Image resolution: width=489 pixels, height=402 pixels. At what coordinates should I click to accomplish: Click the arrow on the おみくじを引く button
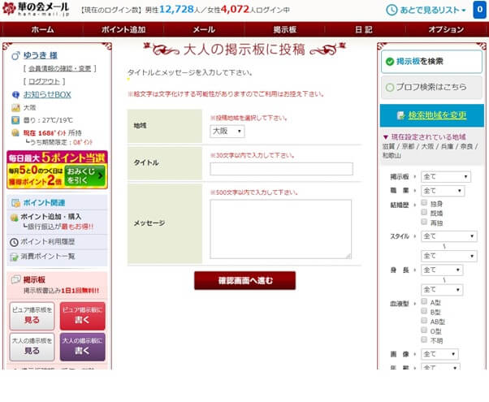click(100, 176)
